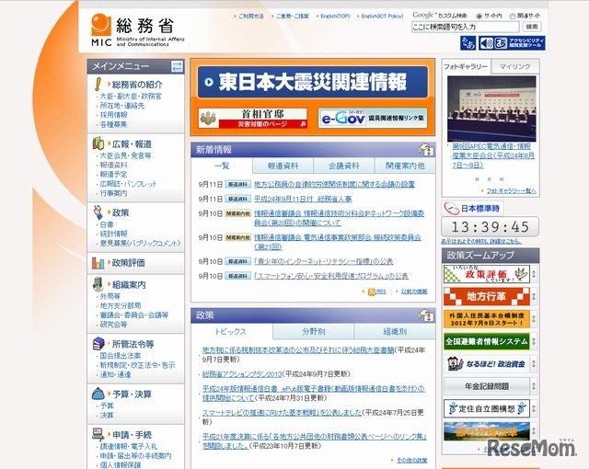Click the 新着情報 header print icon
Image resolution: width=589 pixels, height=469 pixels.
point(427,150)
